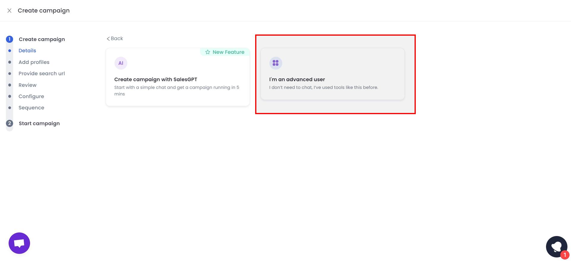Click "I don't need to chat" description
Viewport: 571px width, 261px height.
(x=324, y=87)
